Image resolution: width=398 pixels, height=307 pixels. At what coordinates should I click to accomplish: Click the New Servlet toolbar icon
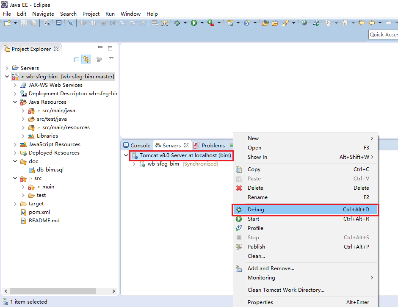pos(247,23)
